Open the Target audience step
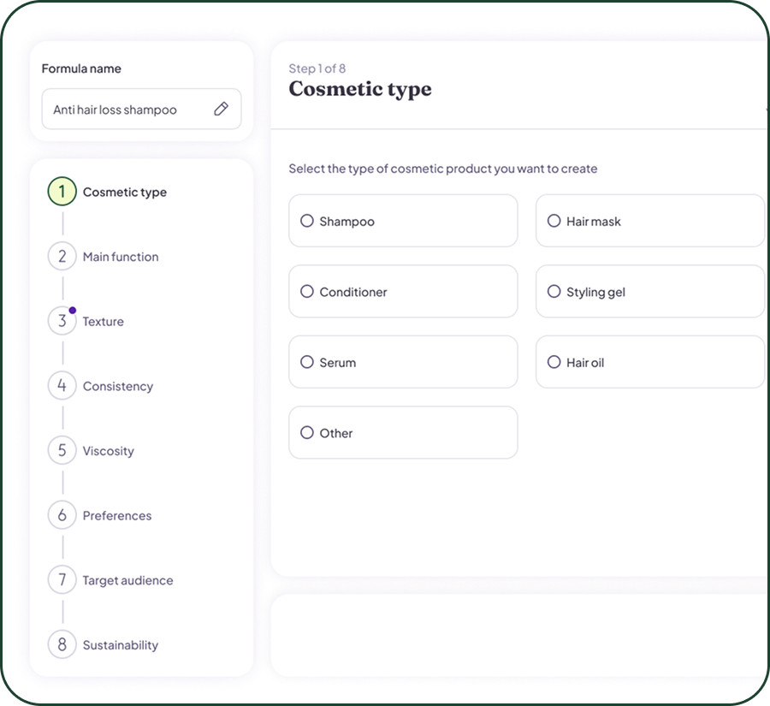 click(127, 580)
